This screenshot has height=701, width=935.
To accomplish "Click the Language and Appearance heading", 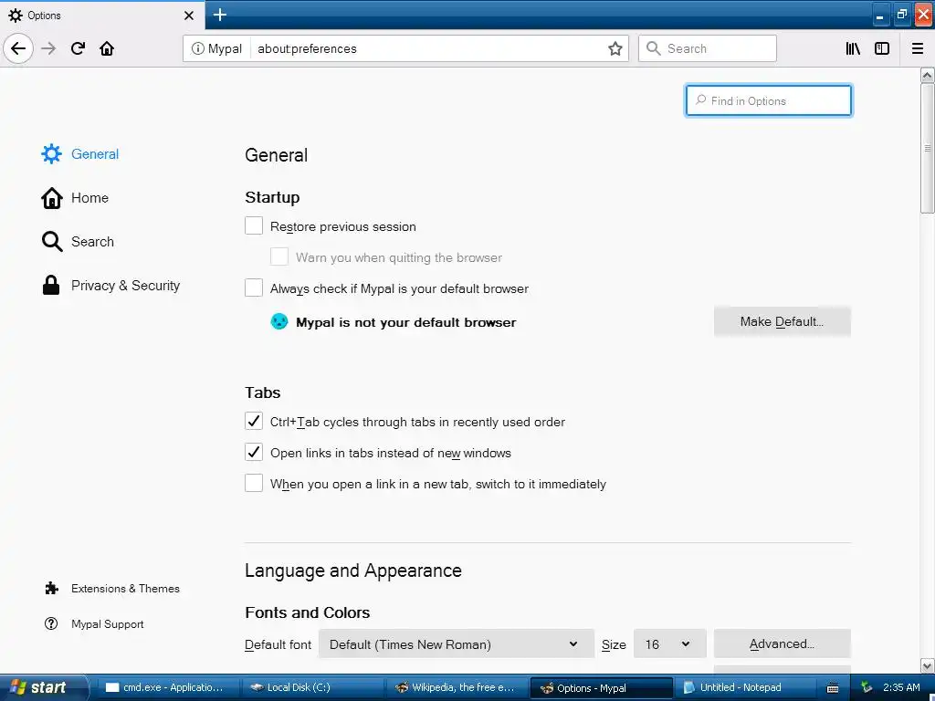I will (353, 570).
